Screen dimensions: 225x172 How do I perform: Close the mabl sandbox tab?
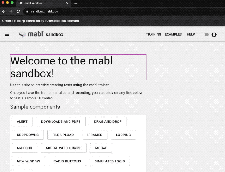67,3
